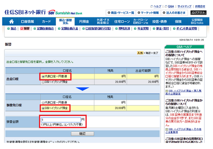
Task: Select 代表口座-円普通 as transfer destination
Action: (x=43, y=103)
